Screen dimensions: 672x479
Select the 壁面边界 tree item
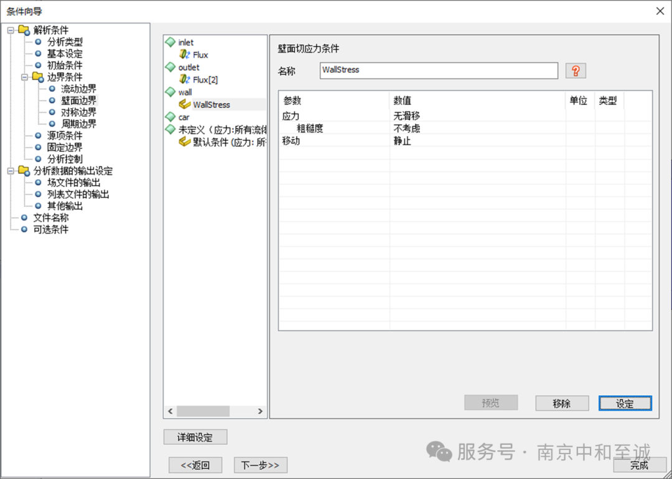[79, 101]
